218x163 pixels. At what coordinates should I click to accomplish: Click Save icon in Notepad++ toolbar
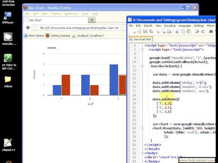145,31
